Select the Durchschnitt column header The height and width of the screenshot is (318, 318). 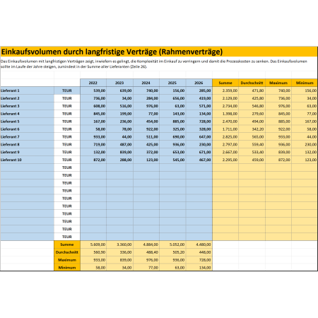252,83
